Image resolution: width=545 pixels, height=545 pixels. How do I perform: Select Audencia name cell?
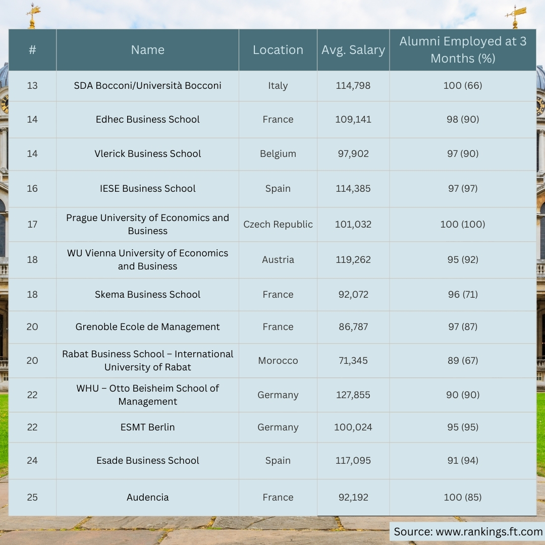[x=148, y=498]
